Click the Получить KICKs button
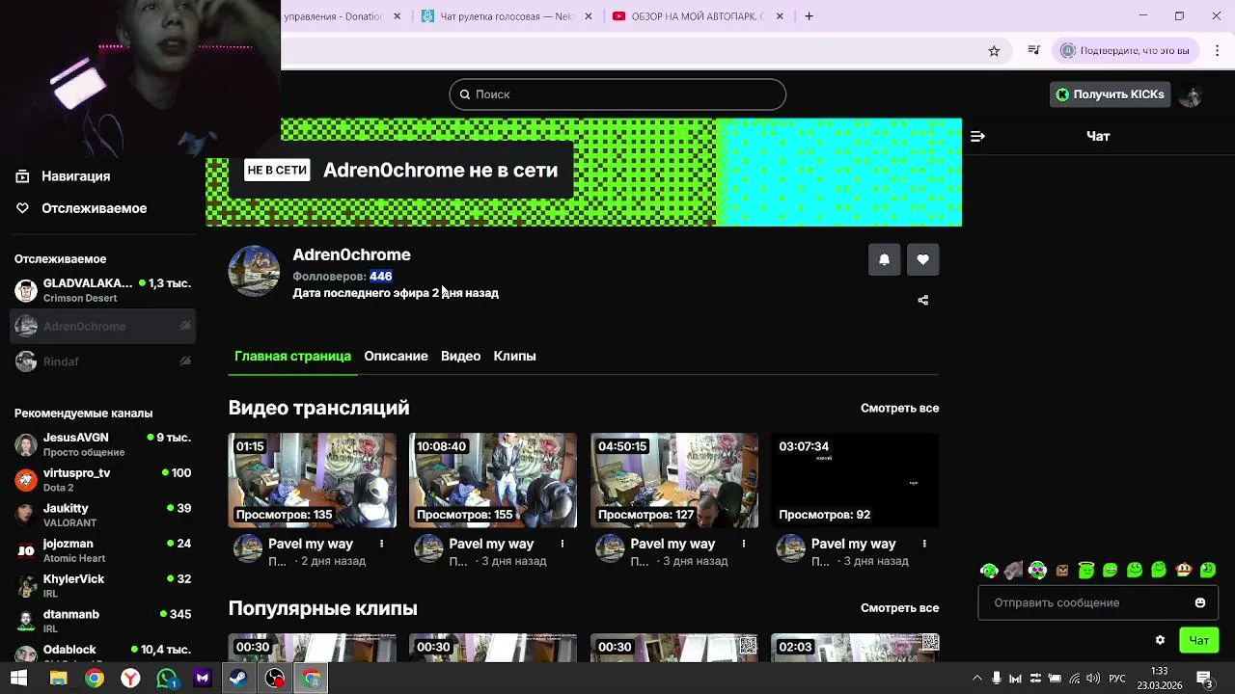This screenshot has width=1235, height=694. point(1110,94)
